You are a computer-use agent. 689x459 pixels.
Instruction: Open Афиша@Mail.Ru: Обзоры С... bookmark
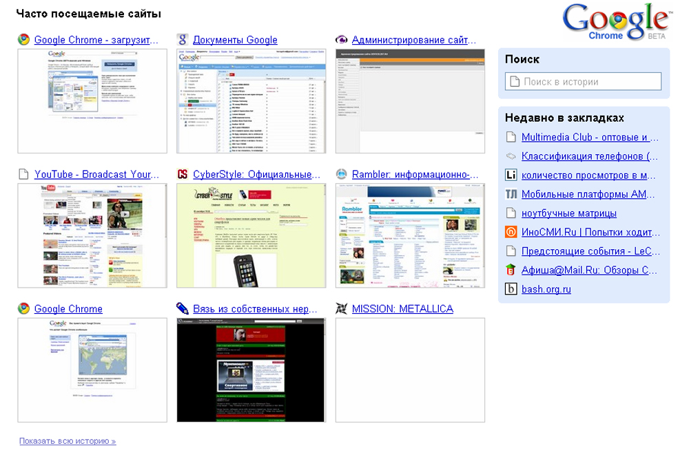[x=589, y=270]
